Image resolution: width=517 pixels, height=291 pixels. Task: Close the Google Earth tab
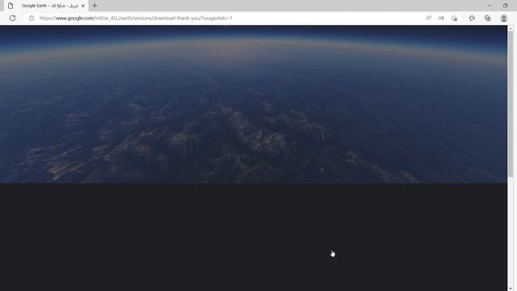tap(82, 6)
